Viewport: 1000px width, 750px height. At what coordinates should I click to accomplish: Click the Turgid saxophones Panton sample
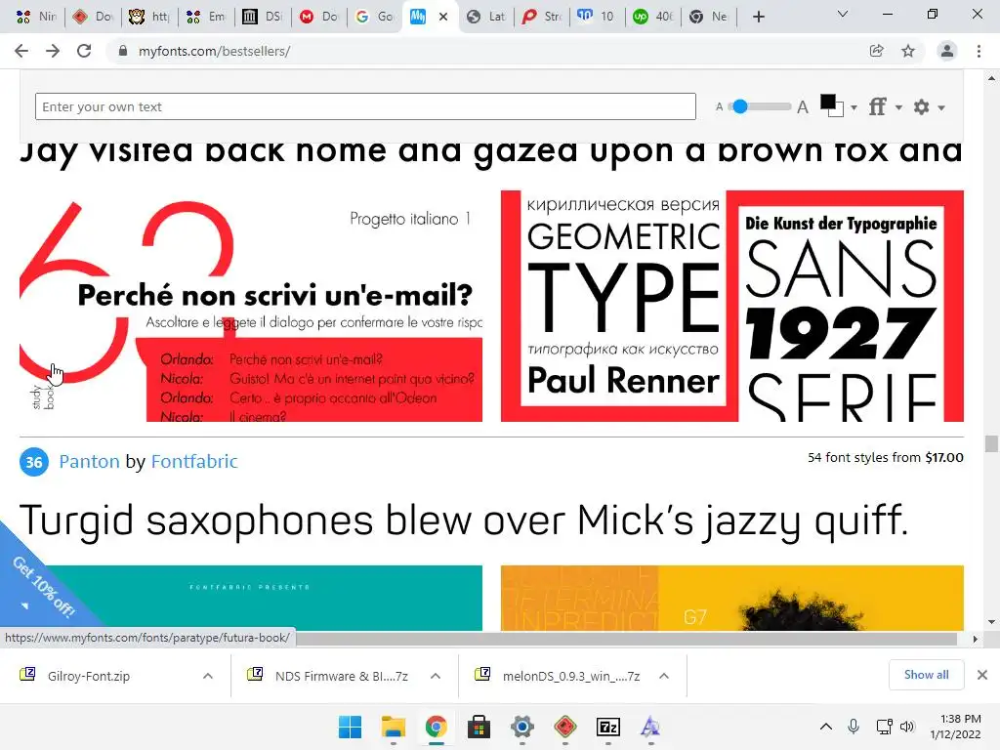(464, 521)
